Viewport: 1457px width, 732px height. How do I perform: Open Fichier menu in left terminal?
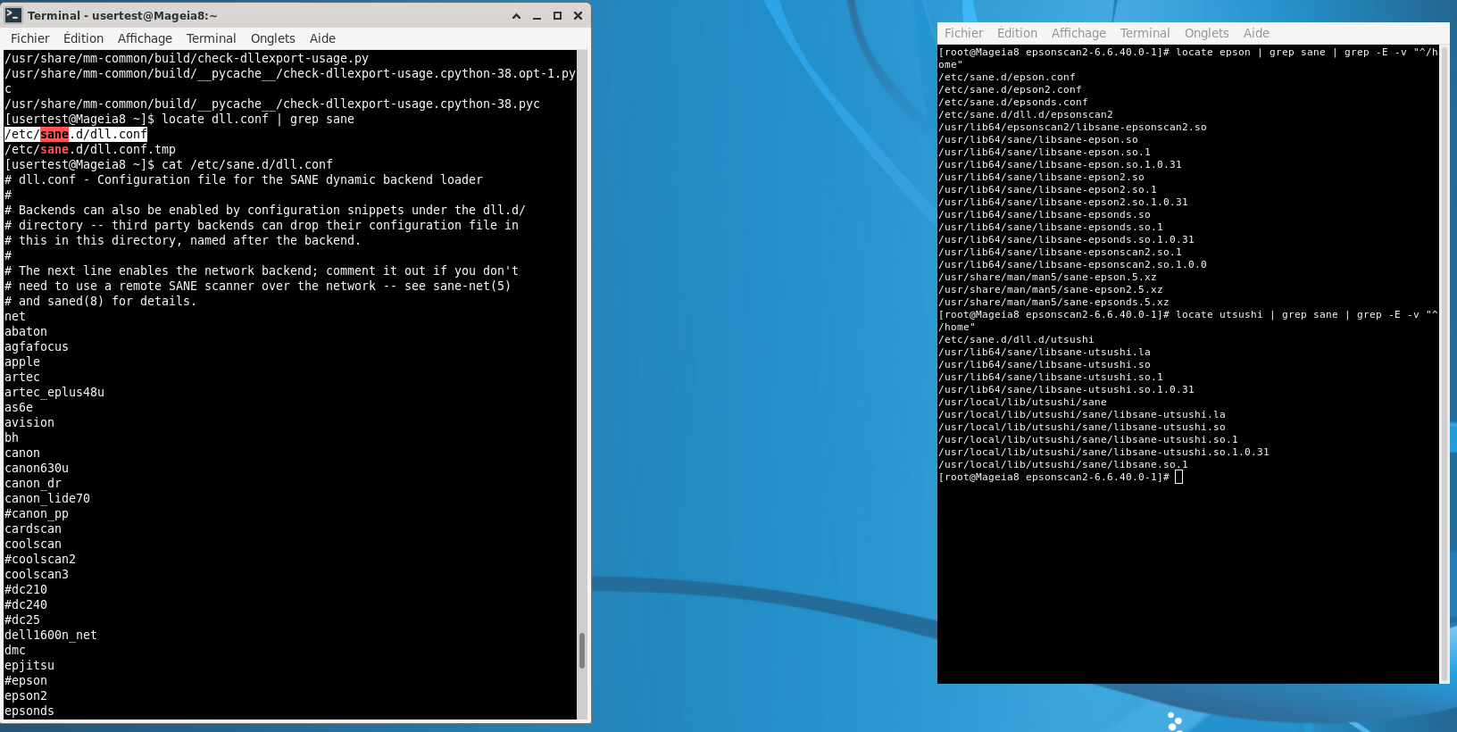pyautogui.click(x=29, y=38)
